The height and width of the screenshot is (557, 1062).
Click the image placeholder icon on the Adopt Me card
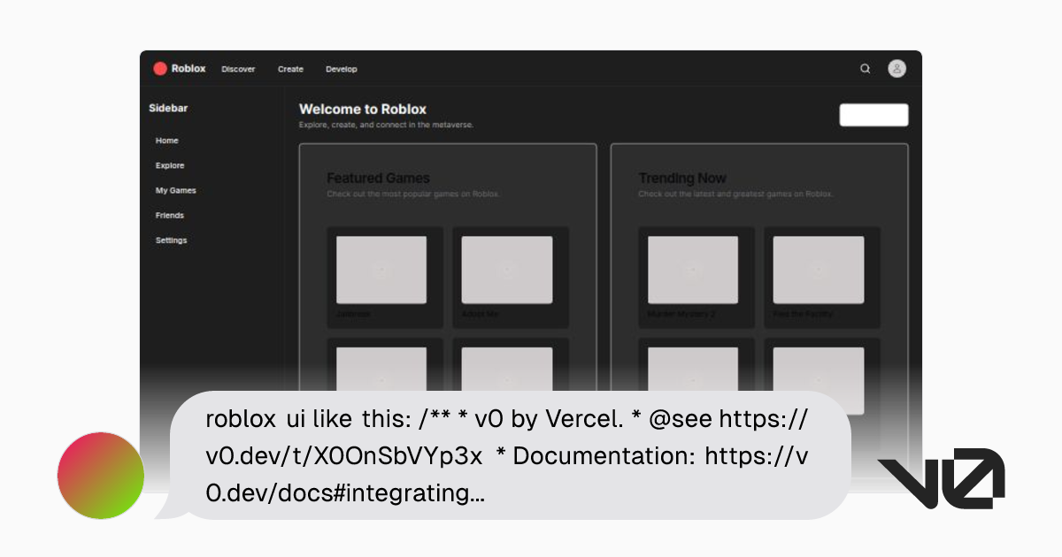(x=509, y=270)
